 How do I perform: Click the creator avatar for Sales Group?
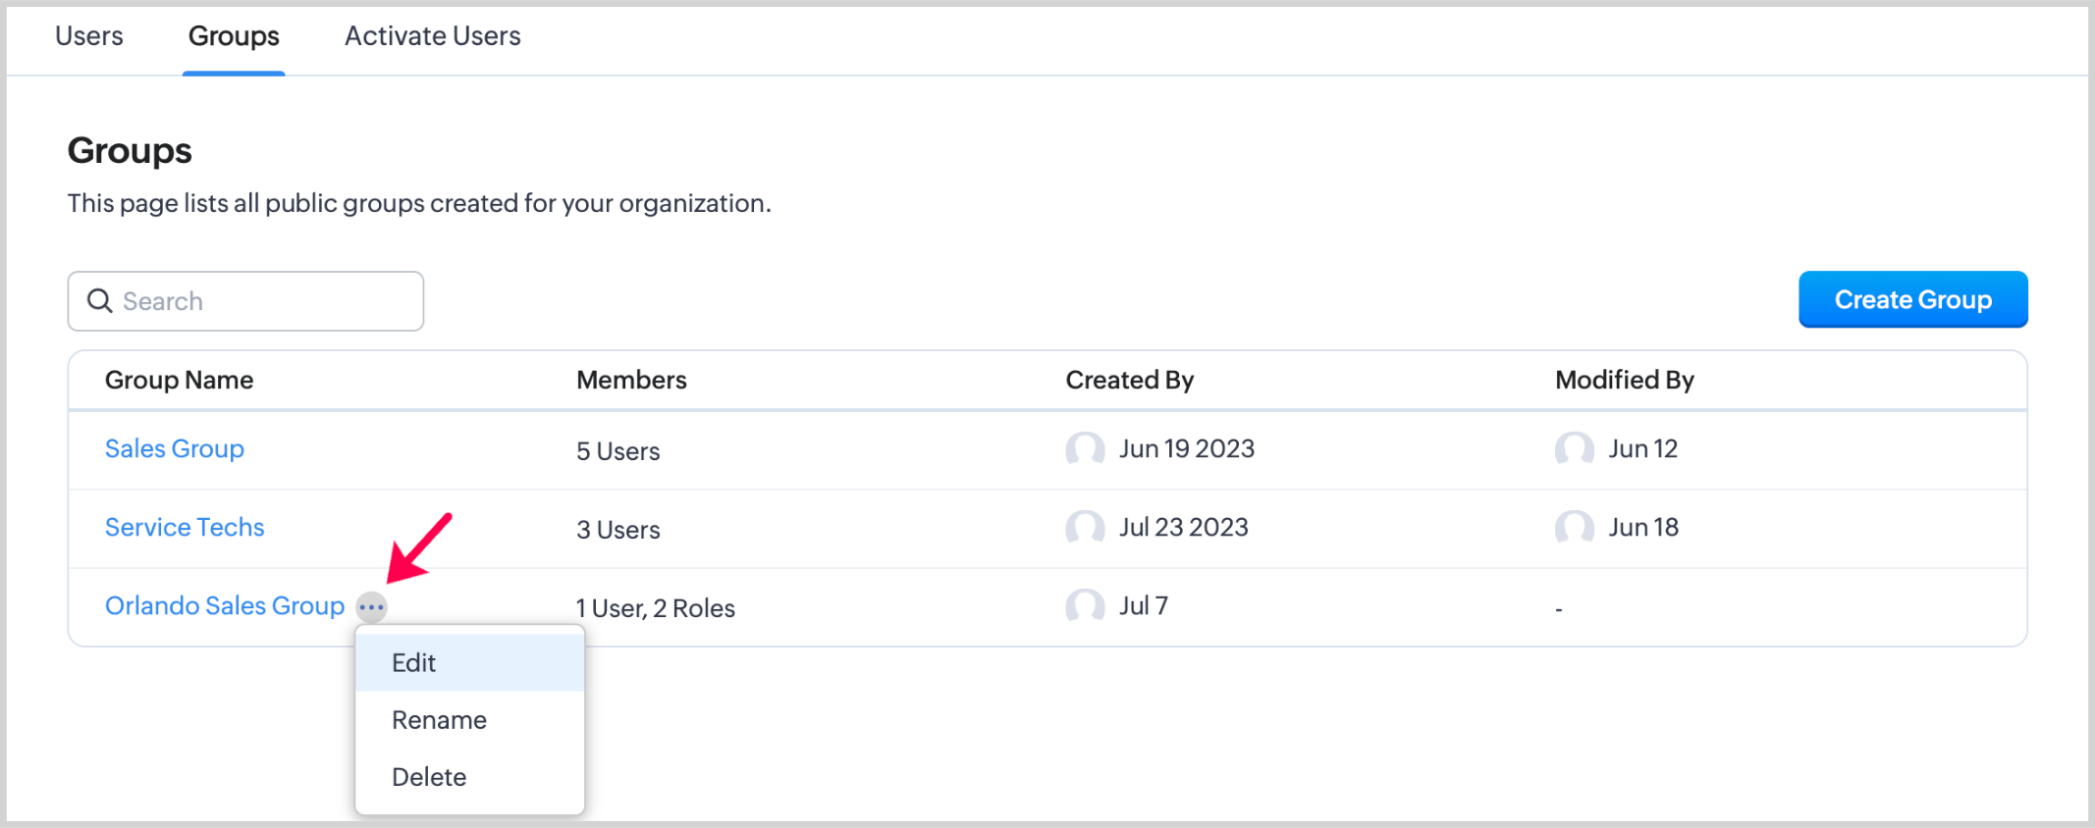(x=1085, y=449)
